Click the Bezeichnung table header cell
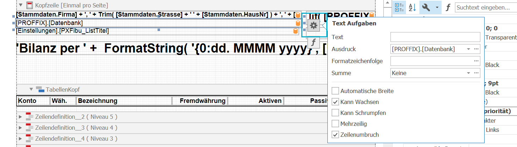 pyautogui.click(x=124, y=101)
